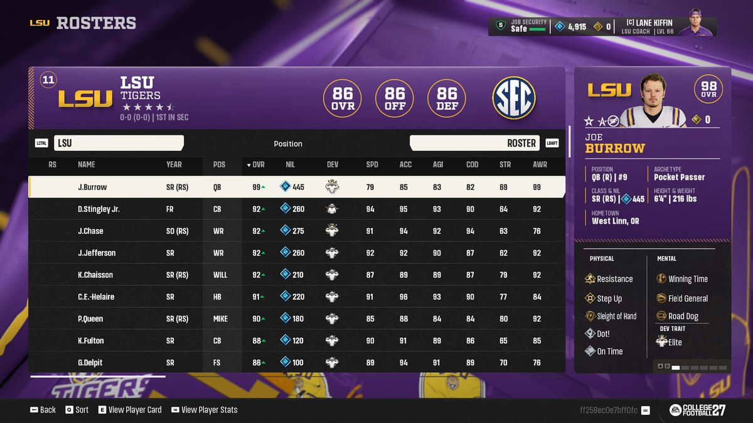Click the team rank 11 badge
This screenshot has height=423, width=753.
click(x=48, y=80)
